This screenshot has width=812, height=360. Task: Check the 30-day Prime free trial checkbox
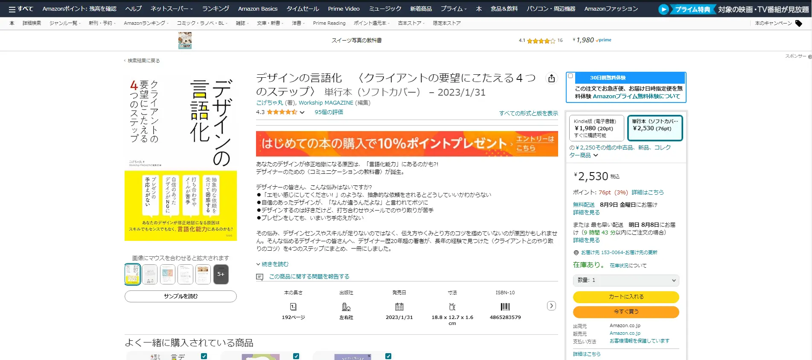click(570, 76)
